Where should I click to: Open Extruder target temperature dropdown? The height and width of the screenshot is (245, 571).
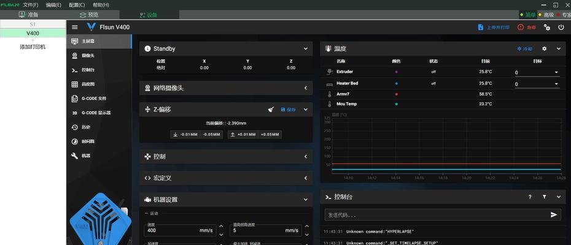click(x=556, y=72)
